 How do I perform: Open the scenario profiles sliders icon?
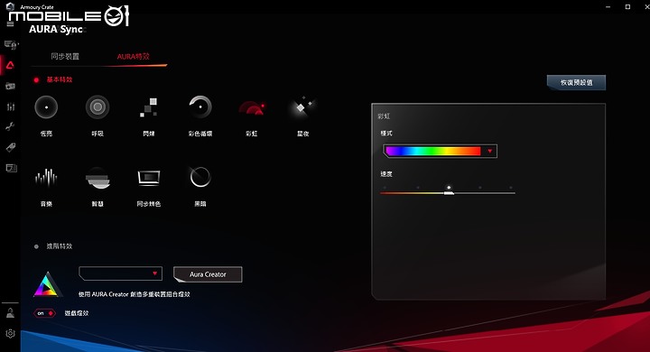click(10, 107)
